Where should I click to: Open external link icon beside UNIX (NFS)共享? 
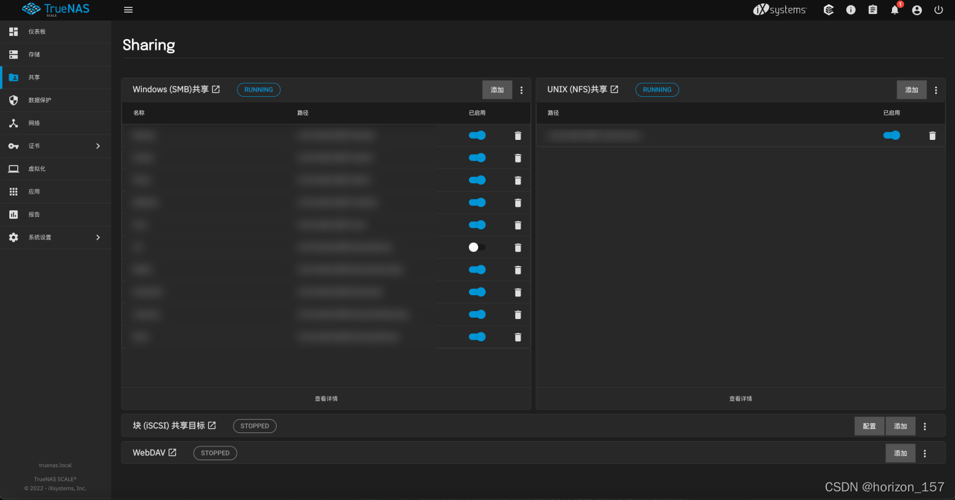click(x=614, y=90)
